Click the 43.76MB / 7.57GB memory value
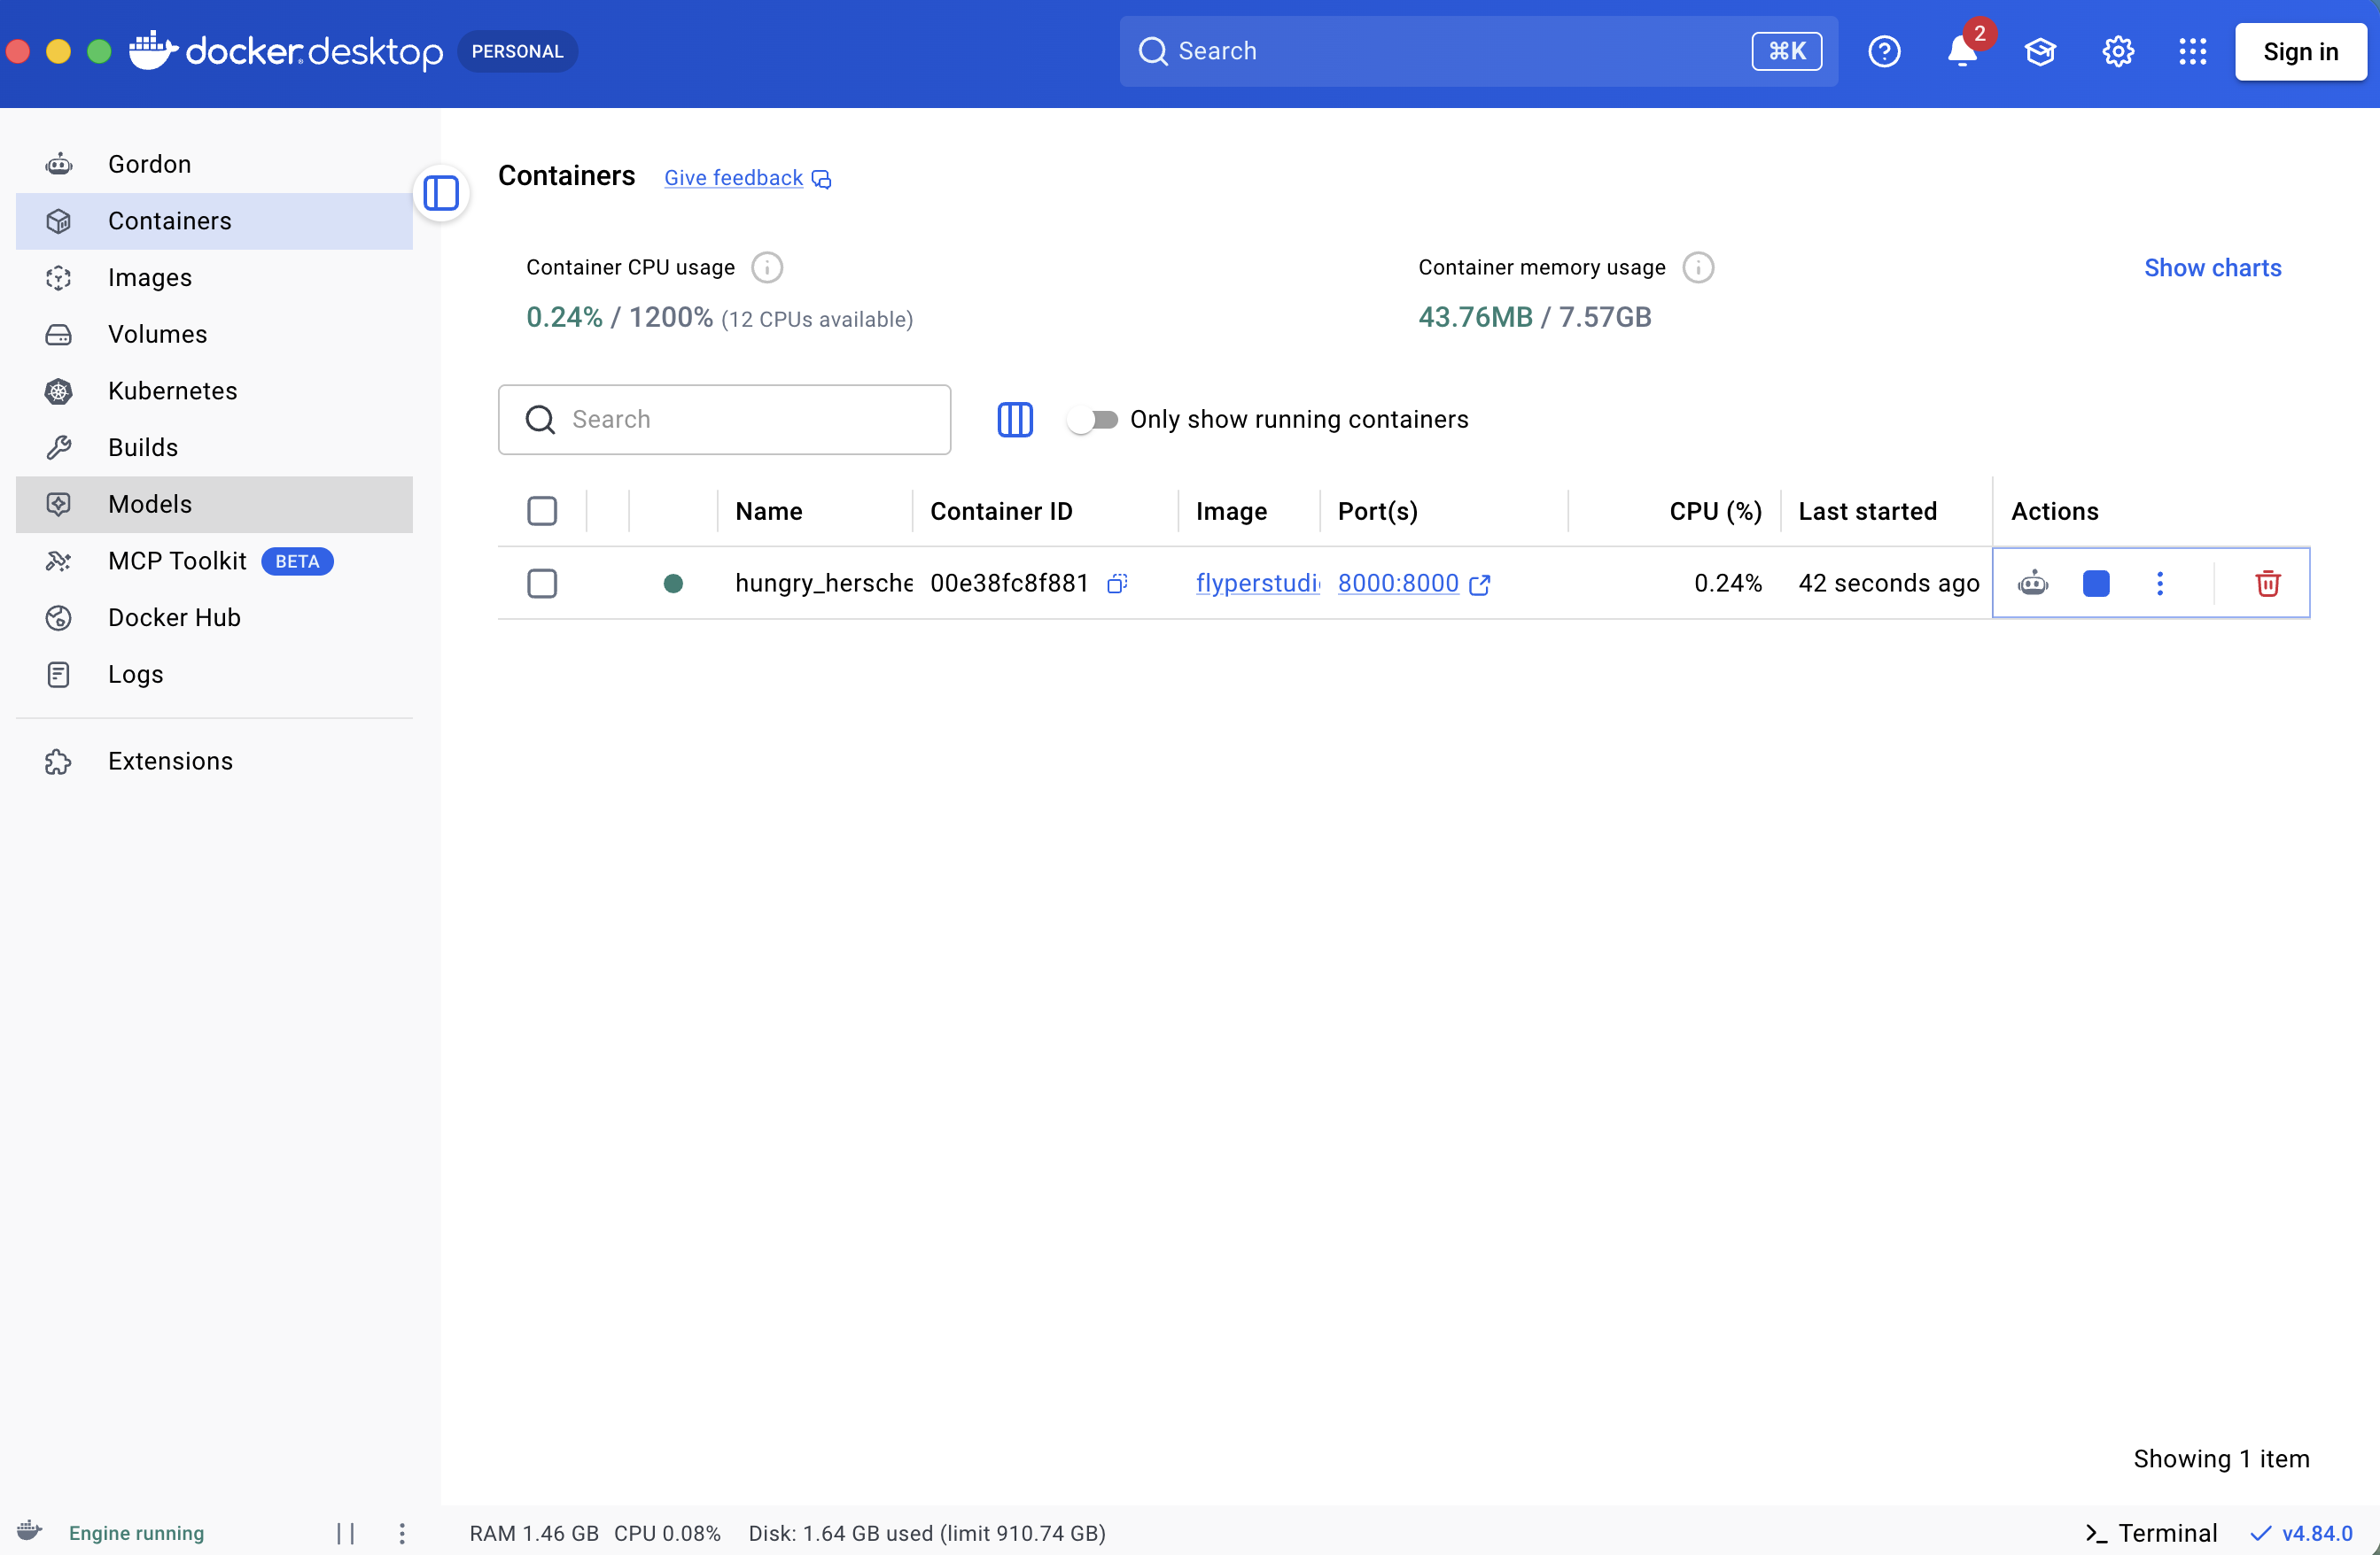This screenshot has width=2380, height=1555. tap(1534, 318)
